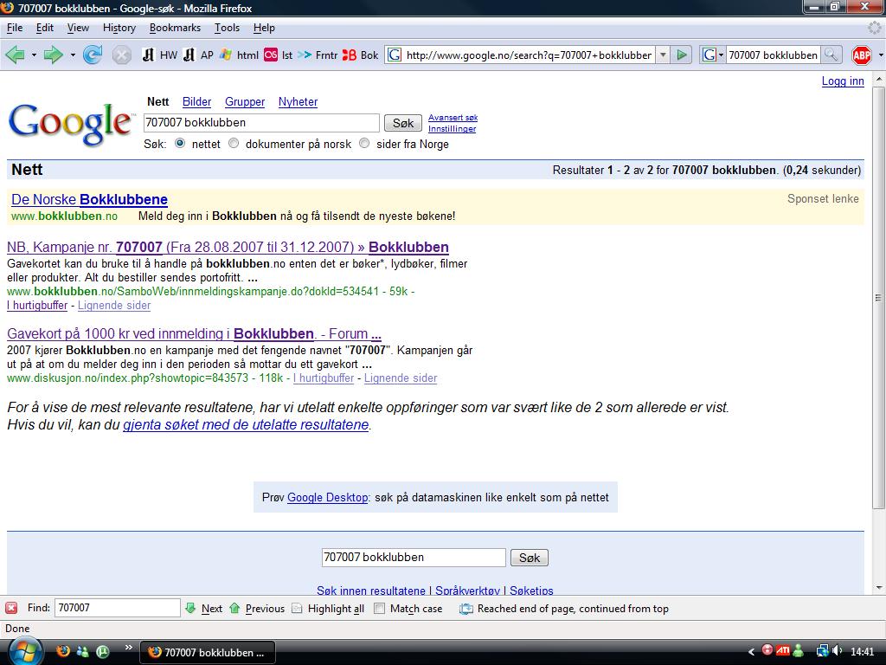The image size is (886, 665).
Task: Open the sponsored De Norske Bokklubbene link
Action: coord(89,200)
